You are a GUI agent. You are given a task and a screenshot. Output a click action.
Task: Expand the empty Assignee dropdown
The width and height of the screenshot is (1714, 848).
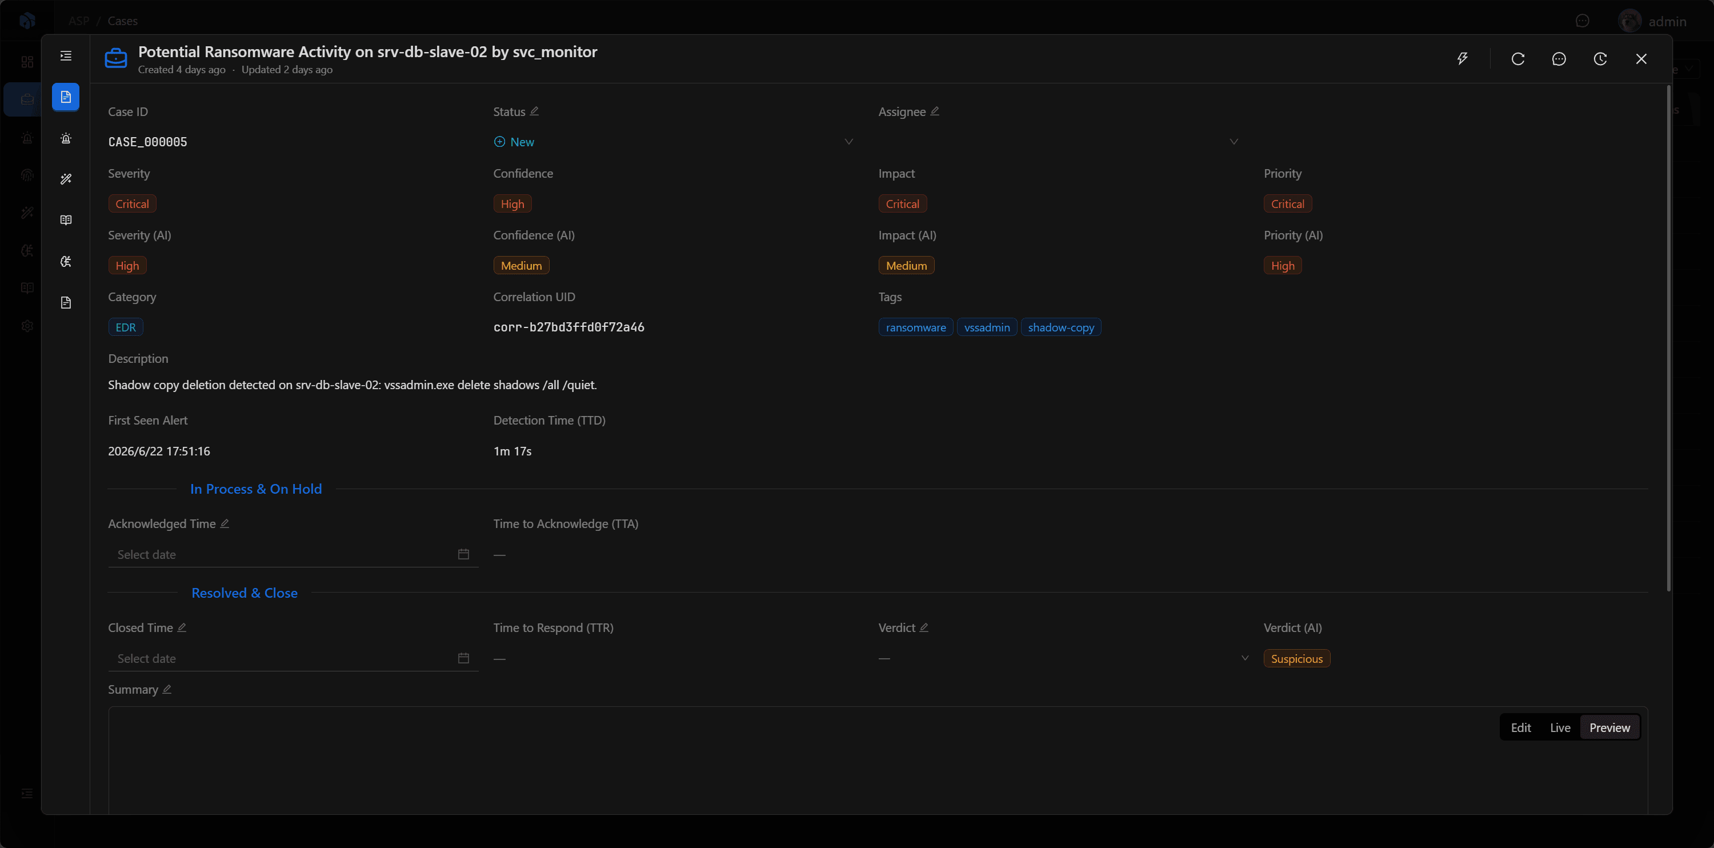[1058, 142]
